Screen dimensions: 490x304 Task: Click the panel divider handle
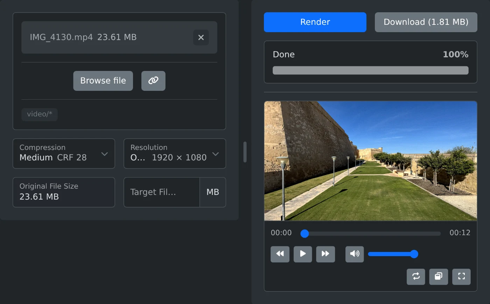(245, 152)
